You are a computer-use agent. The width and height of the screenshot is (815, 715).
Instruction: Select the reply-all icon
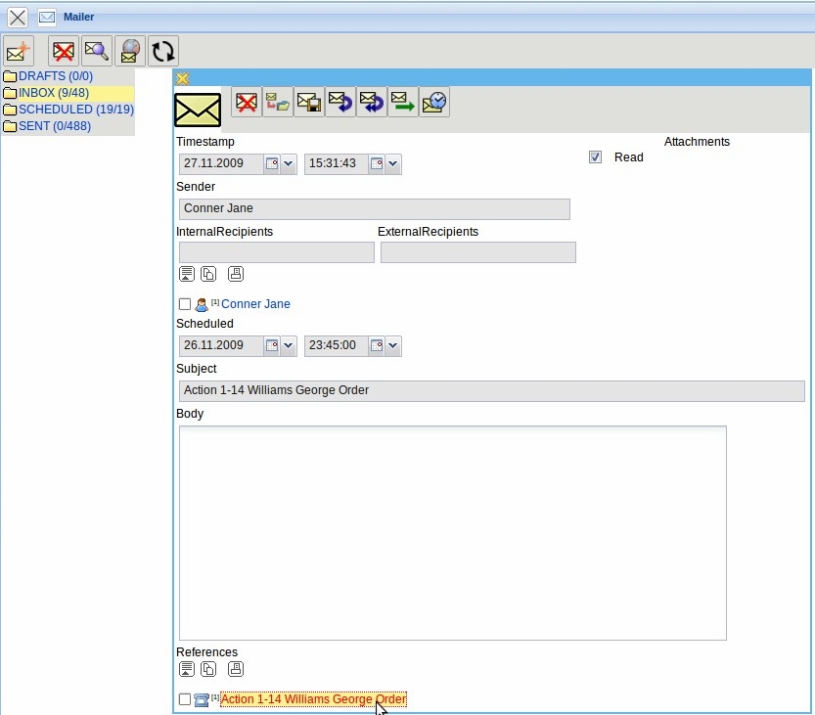click(x=371, y=102)
